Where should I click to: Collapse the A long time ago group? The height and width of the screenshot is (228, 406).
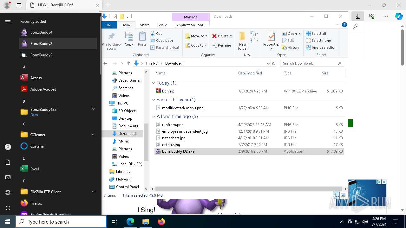pos(154,117)
